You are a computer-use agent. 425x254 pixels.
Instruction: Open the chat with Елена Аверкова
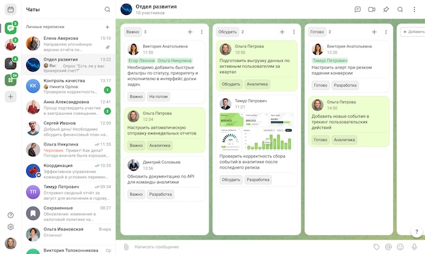tap(68, 44)
